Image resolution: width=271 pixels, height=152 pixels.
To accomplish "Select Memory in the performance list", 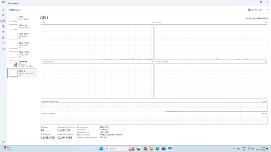I will tap(22, 27).
